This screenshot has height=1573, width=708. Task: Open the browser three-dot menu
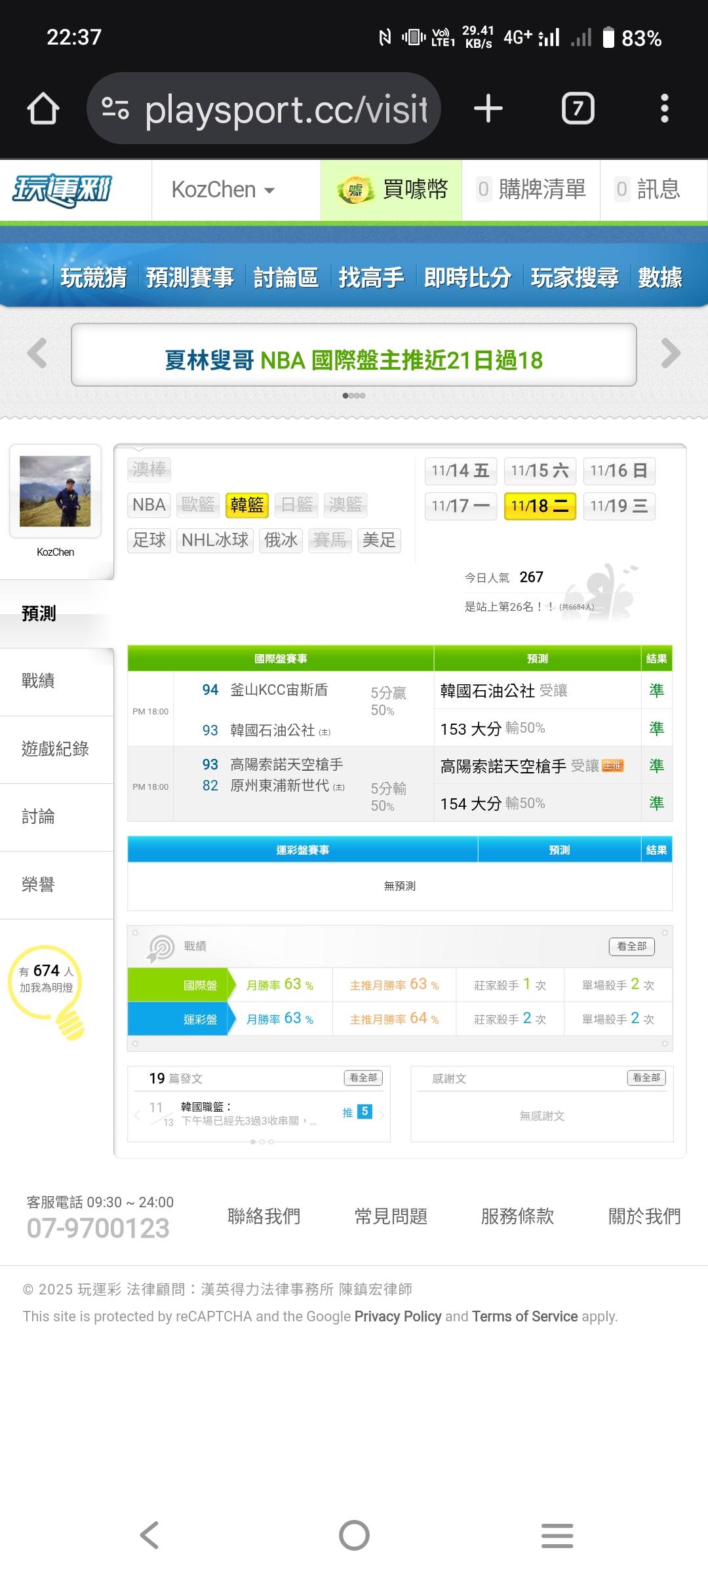[665, 108]
